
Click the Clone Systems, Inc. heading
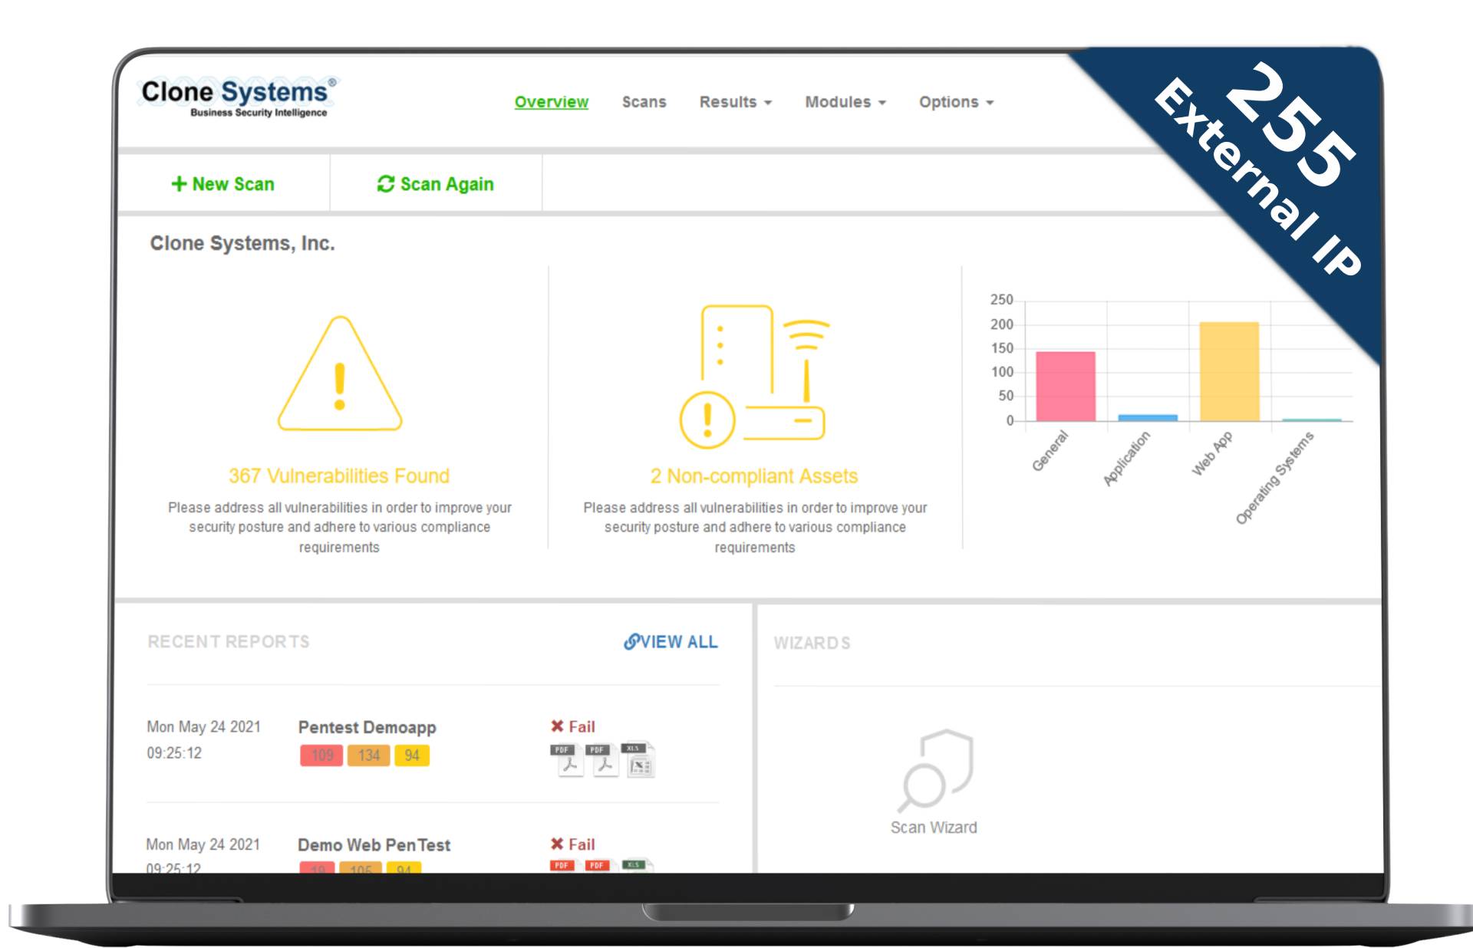pos(242,243)
